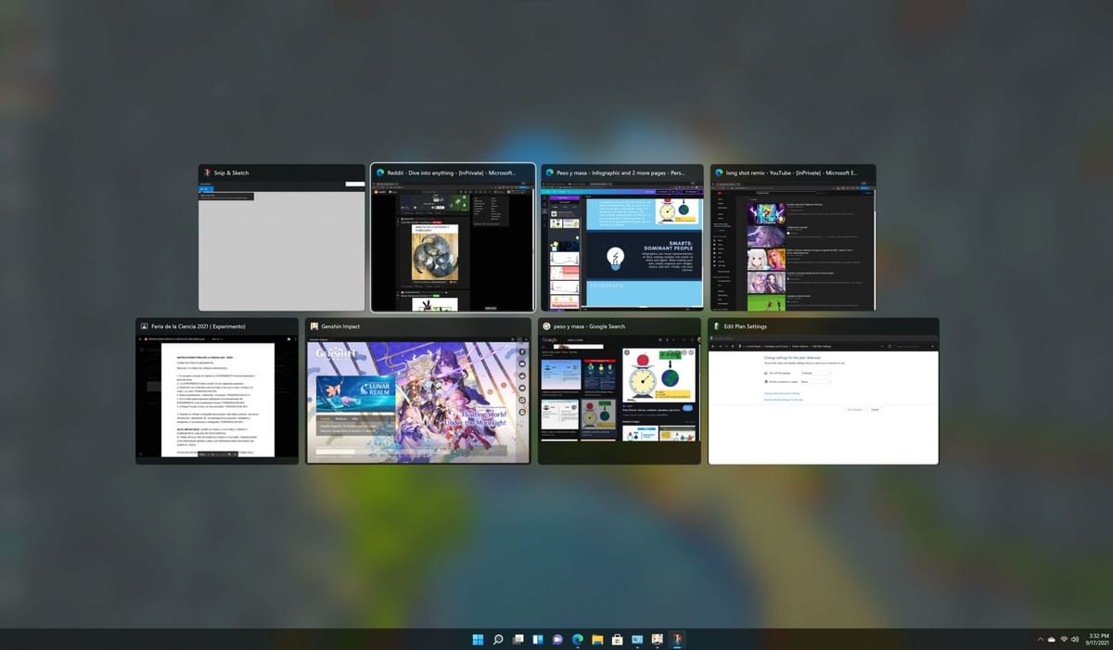Open the Microsoft Store
Image resolution: width=1113 pixels, height=650 pixels.
[x=617, y=639]
